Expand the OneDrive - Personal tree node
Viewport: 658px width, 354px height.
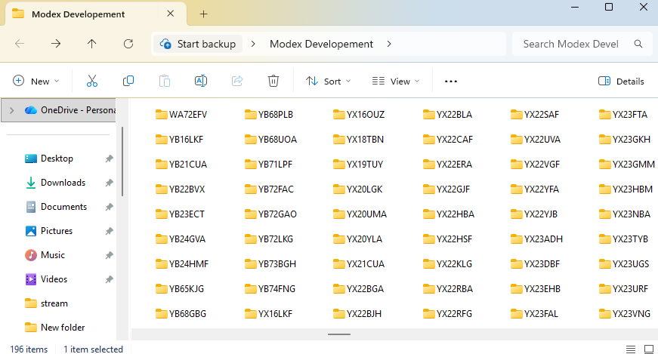coord(11,109)
